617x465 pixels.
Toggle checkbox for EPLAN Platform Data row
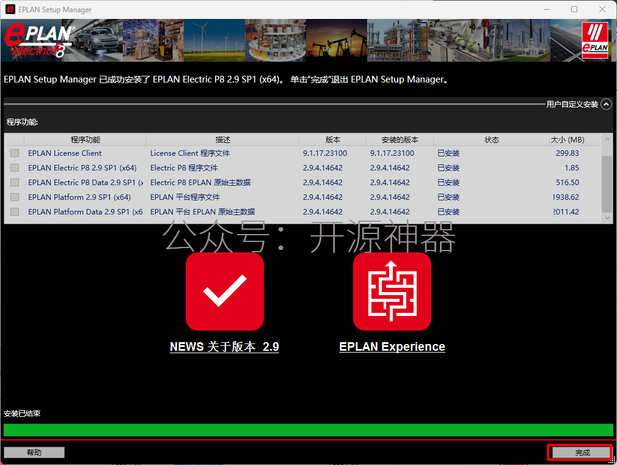[x=15, y=211]
